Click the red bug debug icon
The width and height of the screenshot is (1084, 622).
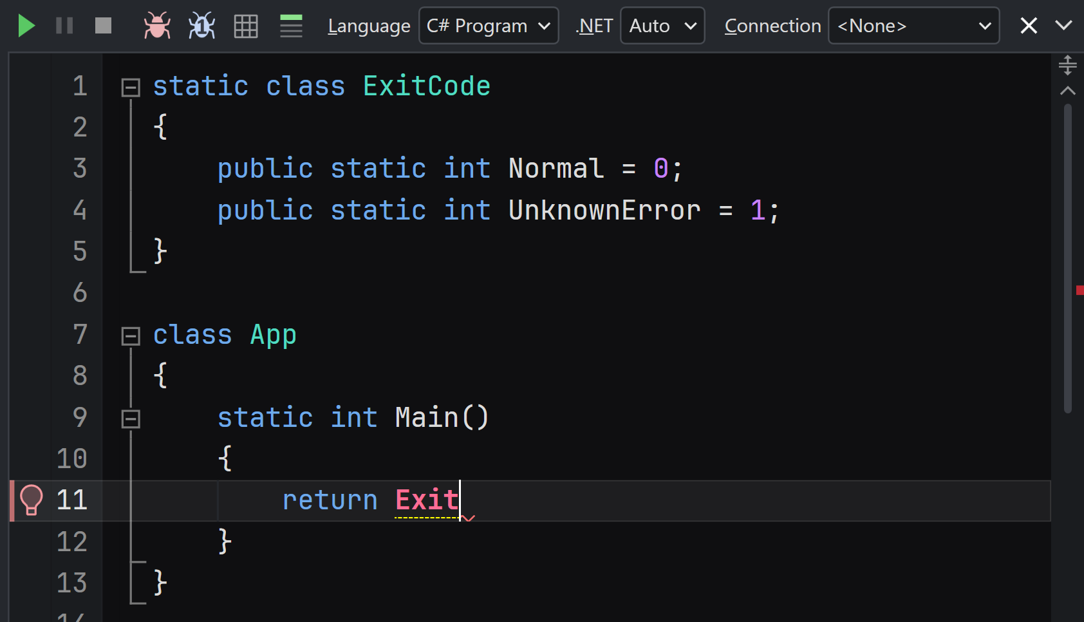(x=157, y=26)
